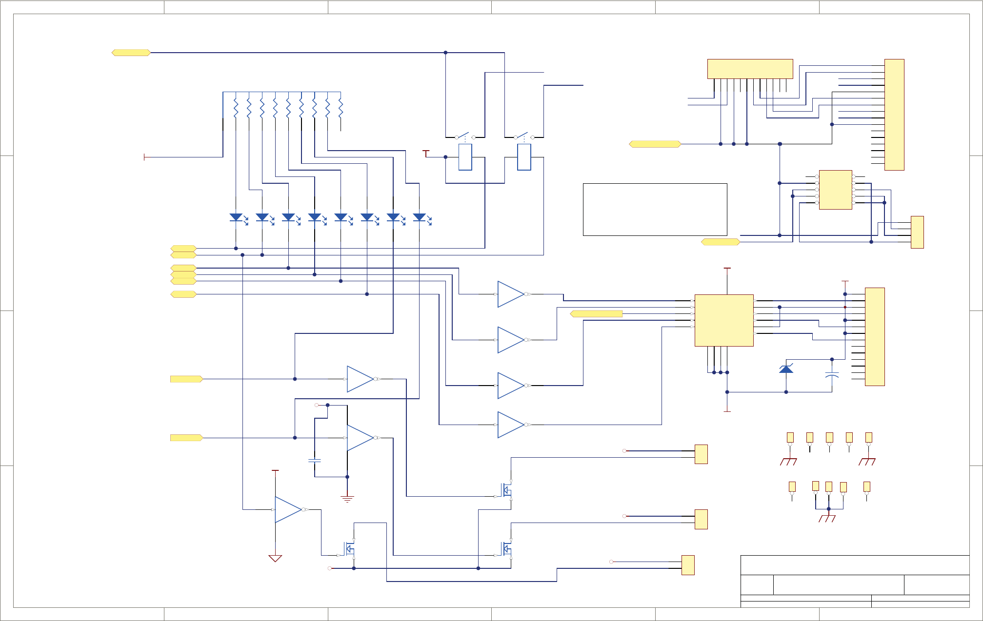Select the bottommost of four stacked inverter symbols

(512, 425)
